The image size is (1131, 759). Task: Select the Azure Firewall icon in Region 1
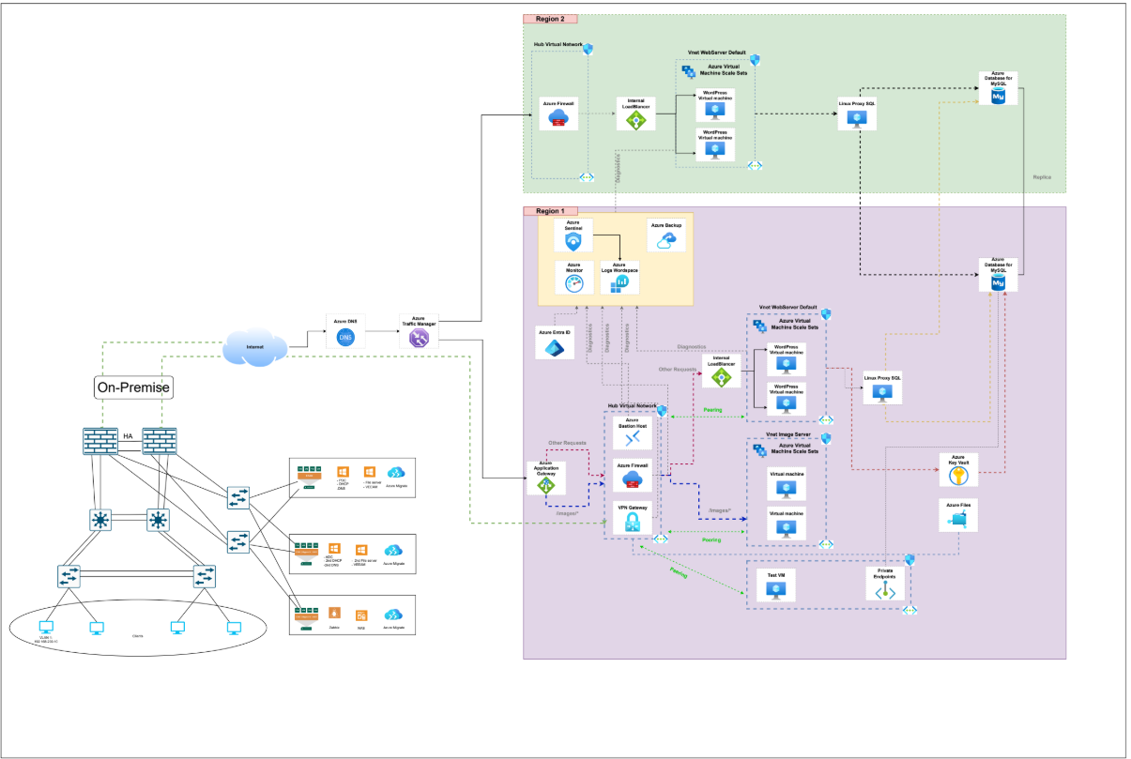coord(632,480)
